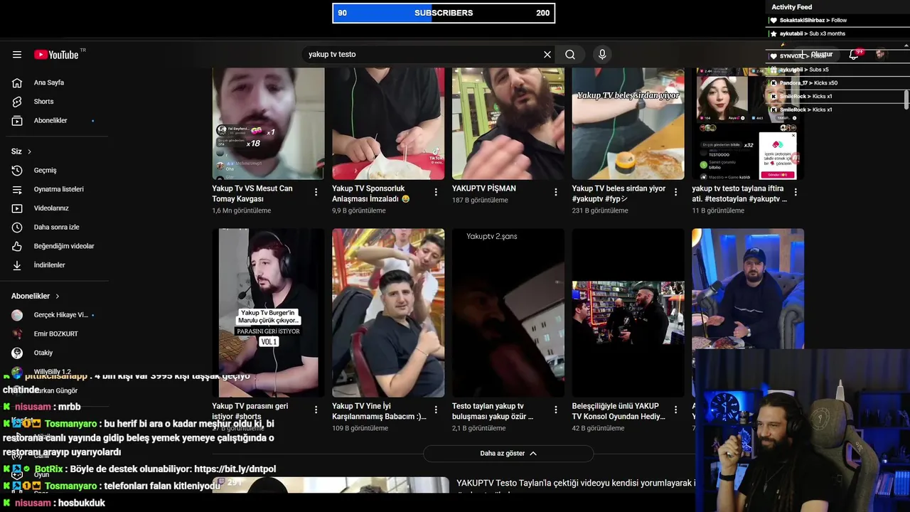910x512 pixels.
Task: Open Daha sonra izle in sidebar
Action: click(57, 227)
